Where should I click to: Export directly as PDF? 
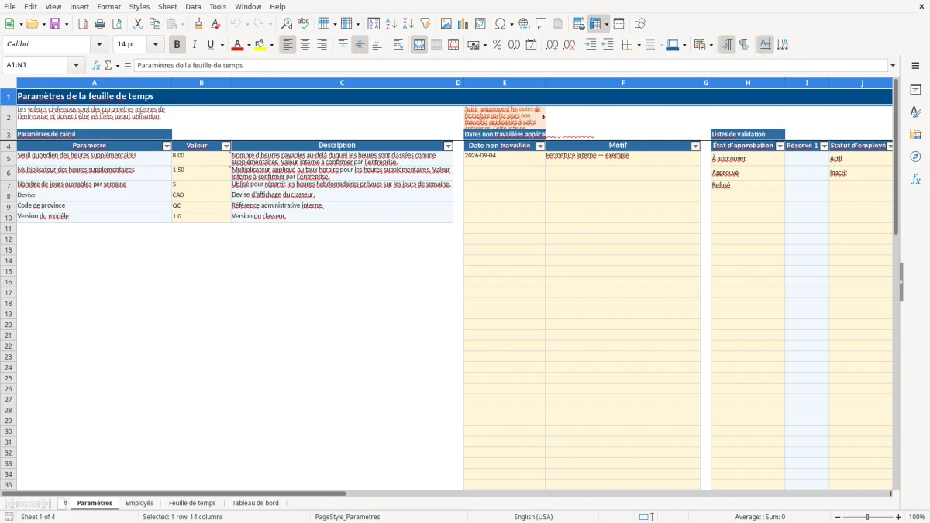[83, 24]
